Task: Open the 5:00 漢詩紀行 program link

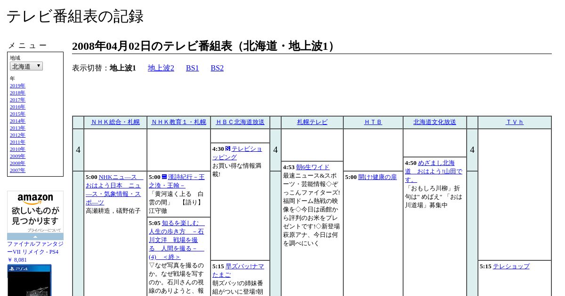Action: (x=177, y=181)
